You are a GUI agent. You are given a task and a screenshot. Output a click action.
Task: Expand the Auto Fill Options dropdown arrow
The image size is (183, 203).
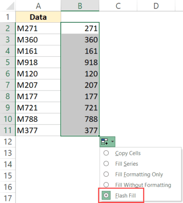point(113,142)
